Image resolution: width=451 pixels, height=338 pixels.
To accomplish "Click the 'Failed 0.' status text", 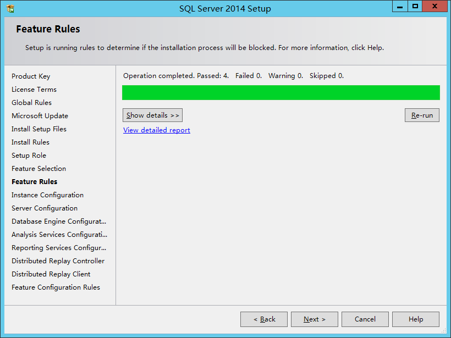I will [x=249, y=76].
